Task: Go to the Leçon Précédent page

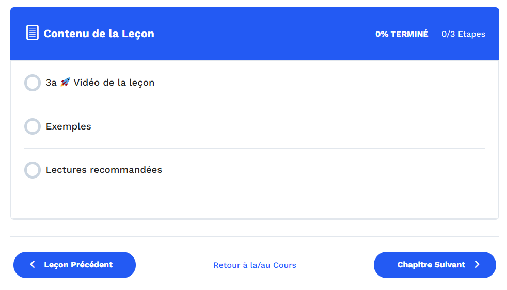Action: point(74,265)
